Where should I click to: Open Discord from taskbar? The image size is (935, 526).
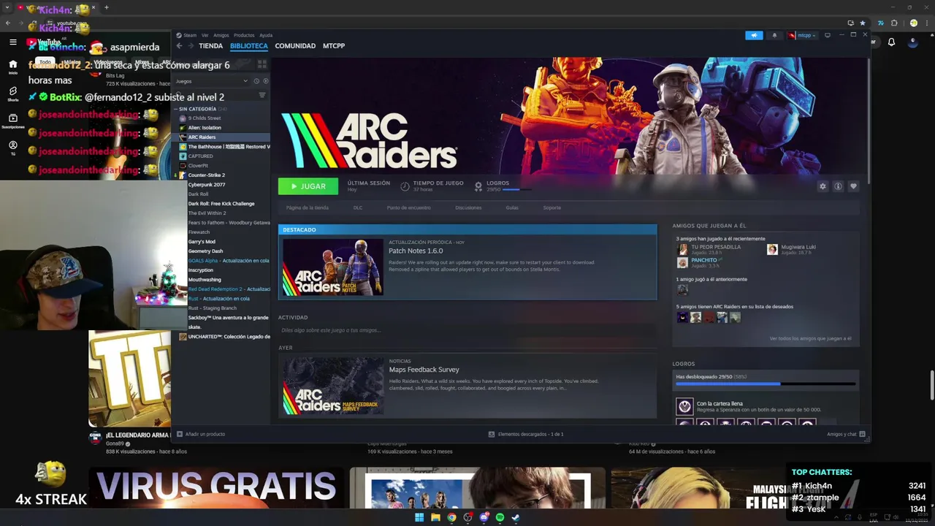coord(484,517)
